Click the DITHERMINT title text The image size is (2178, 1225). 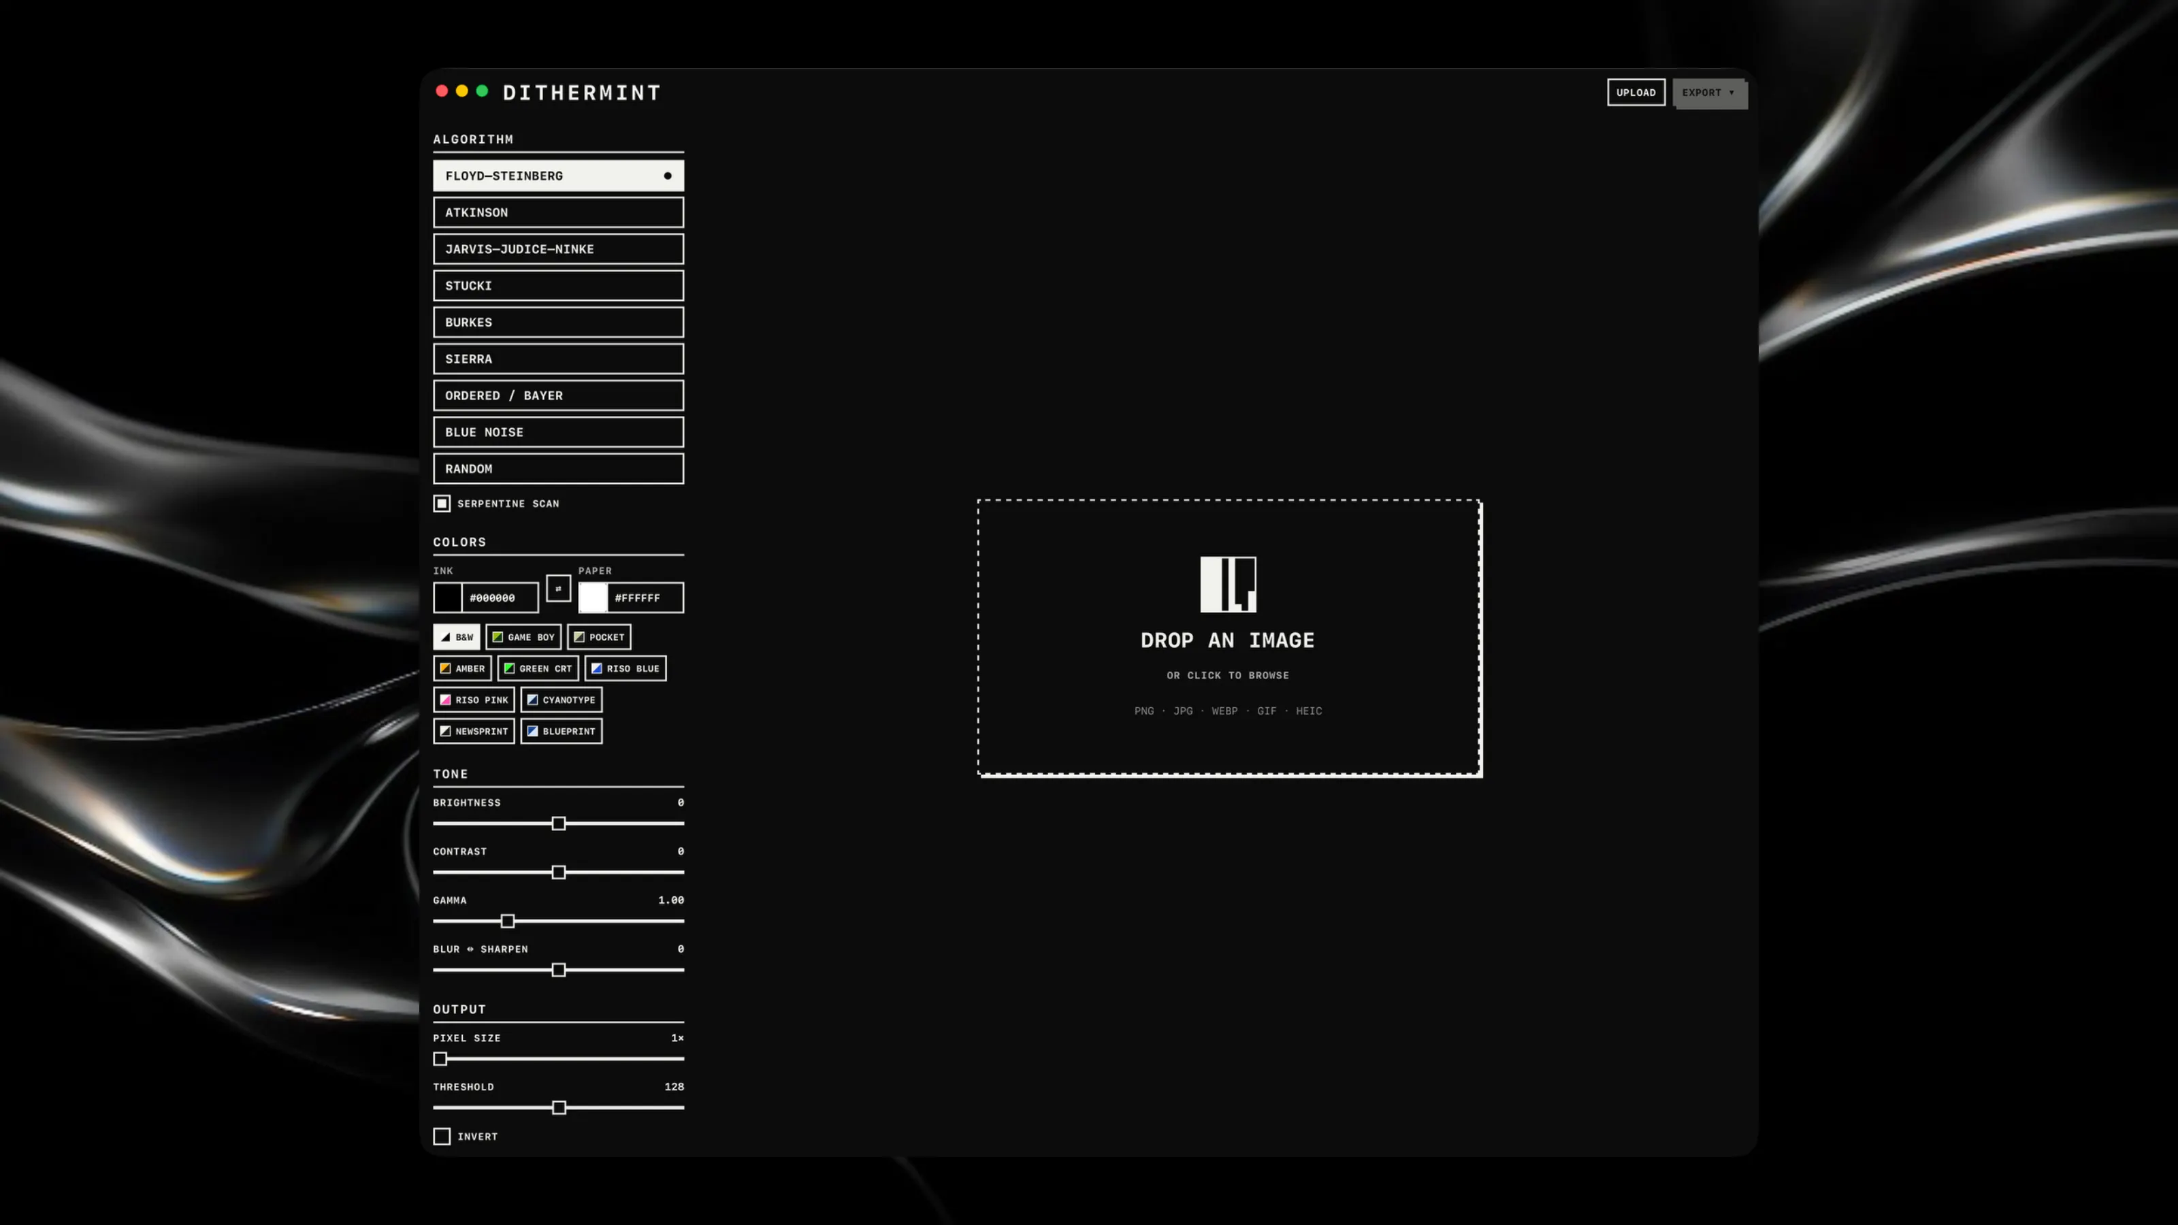(x=582, y=92)
